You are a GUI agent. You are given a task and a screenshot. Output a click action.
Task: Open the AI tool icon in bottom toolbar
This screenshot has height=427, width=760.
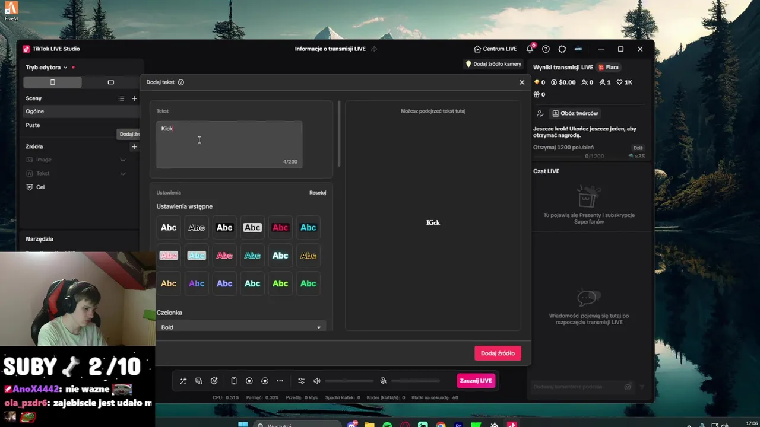point(214,381)
